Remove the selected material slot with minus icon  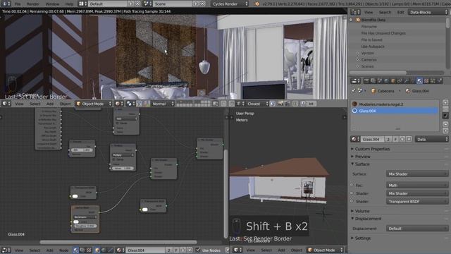445,109
